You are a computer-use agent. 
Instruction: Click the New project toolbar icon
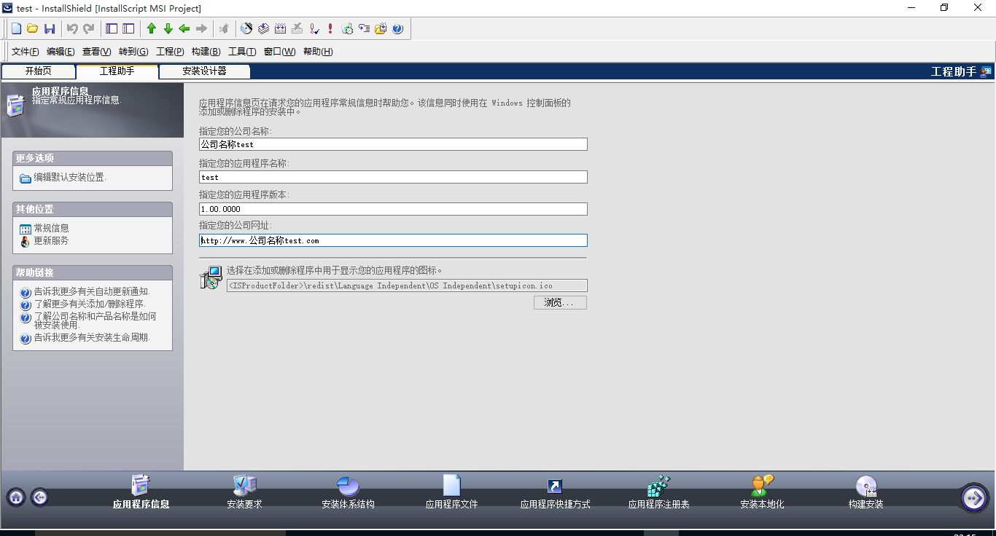(x=16, y=29)
